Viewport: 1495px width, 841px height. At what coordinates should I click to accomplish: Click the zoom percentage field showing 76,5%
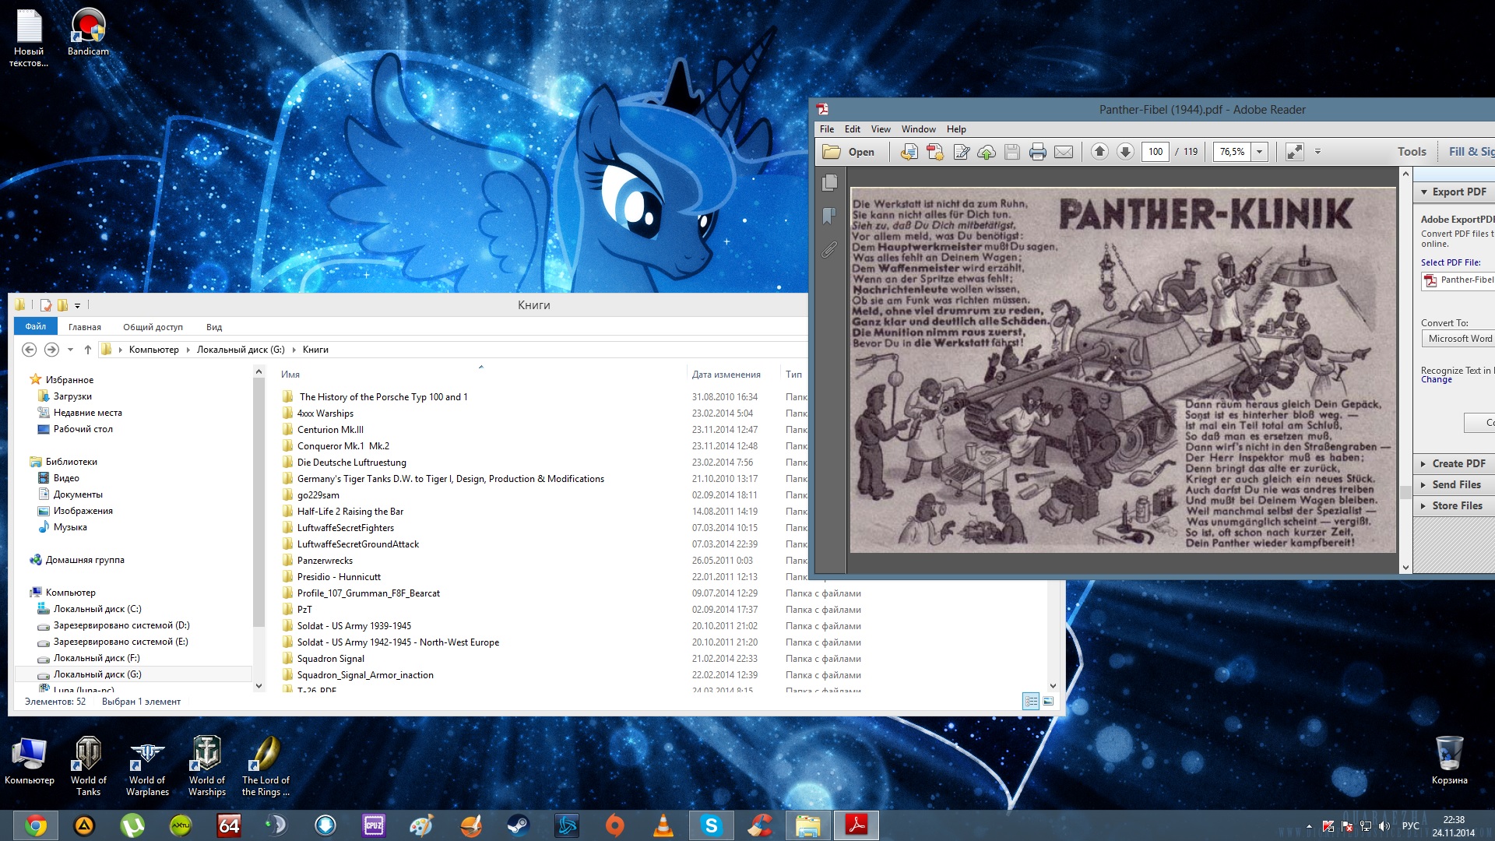point(1232,152)
